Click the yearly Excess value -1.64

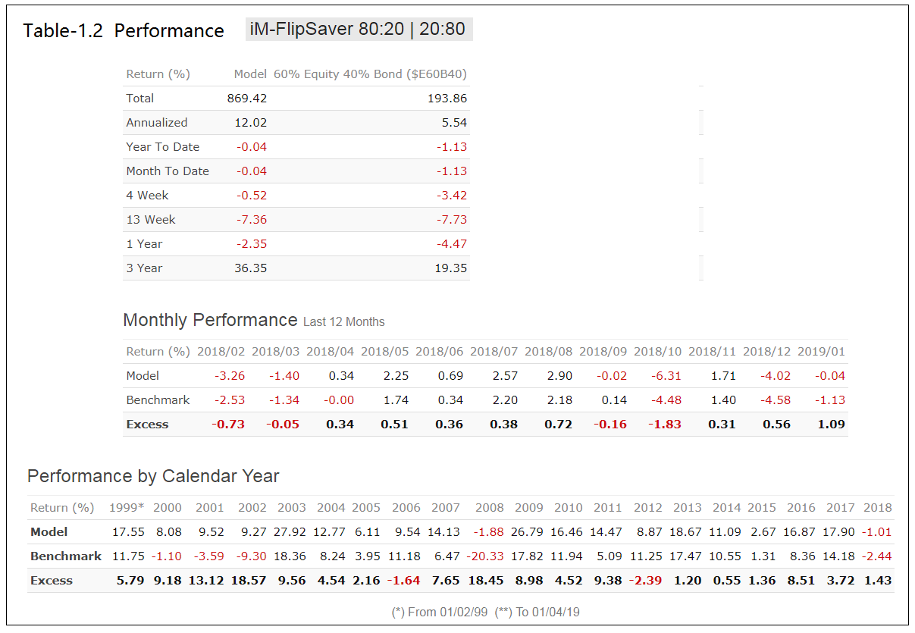(x=405, y=581)
